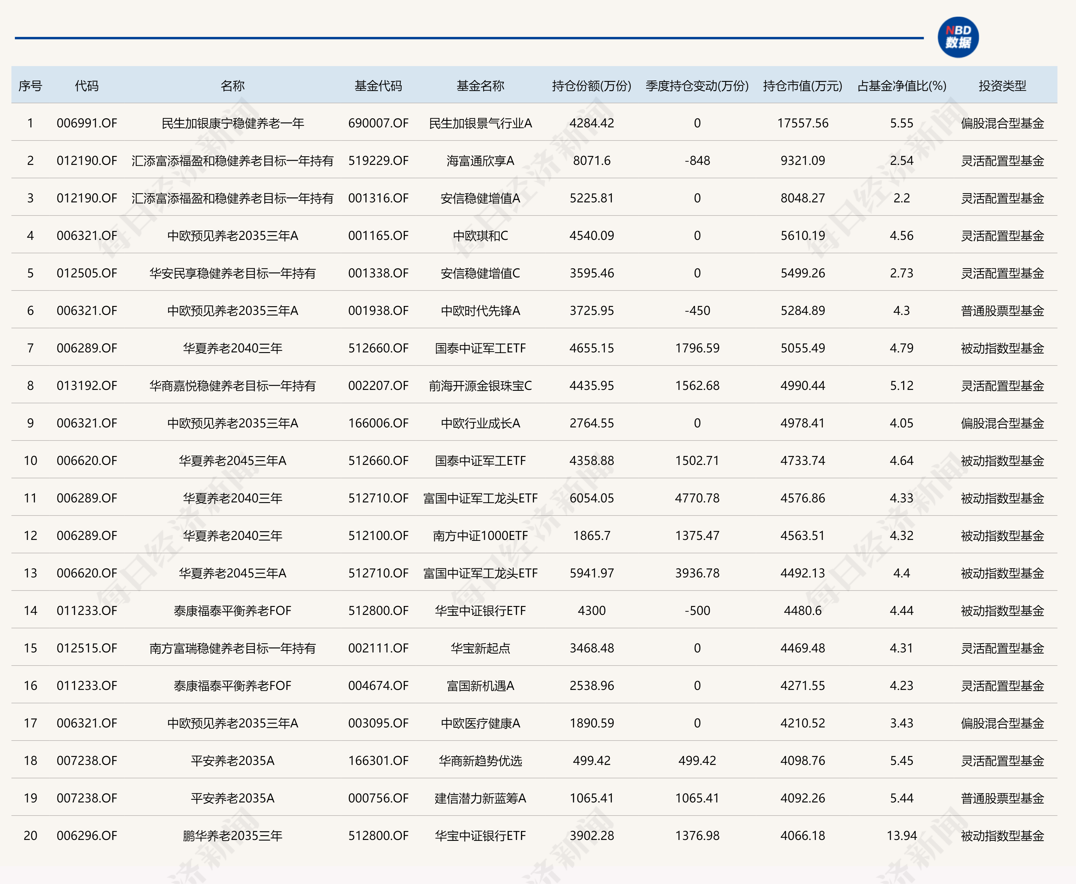Select quarterly change 1376.98
Viewport: 1076px width, 884px height.
(697, 835)
